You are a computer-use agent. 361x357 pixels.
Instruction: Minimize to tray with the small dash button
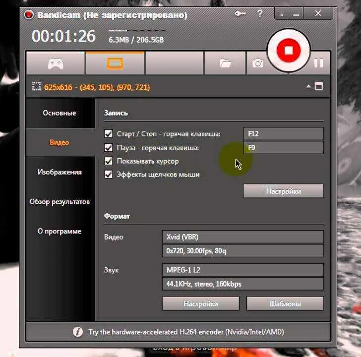(x=282, y=13)
